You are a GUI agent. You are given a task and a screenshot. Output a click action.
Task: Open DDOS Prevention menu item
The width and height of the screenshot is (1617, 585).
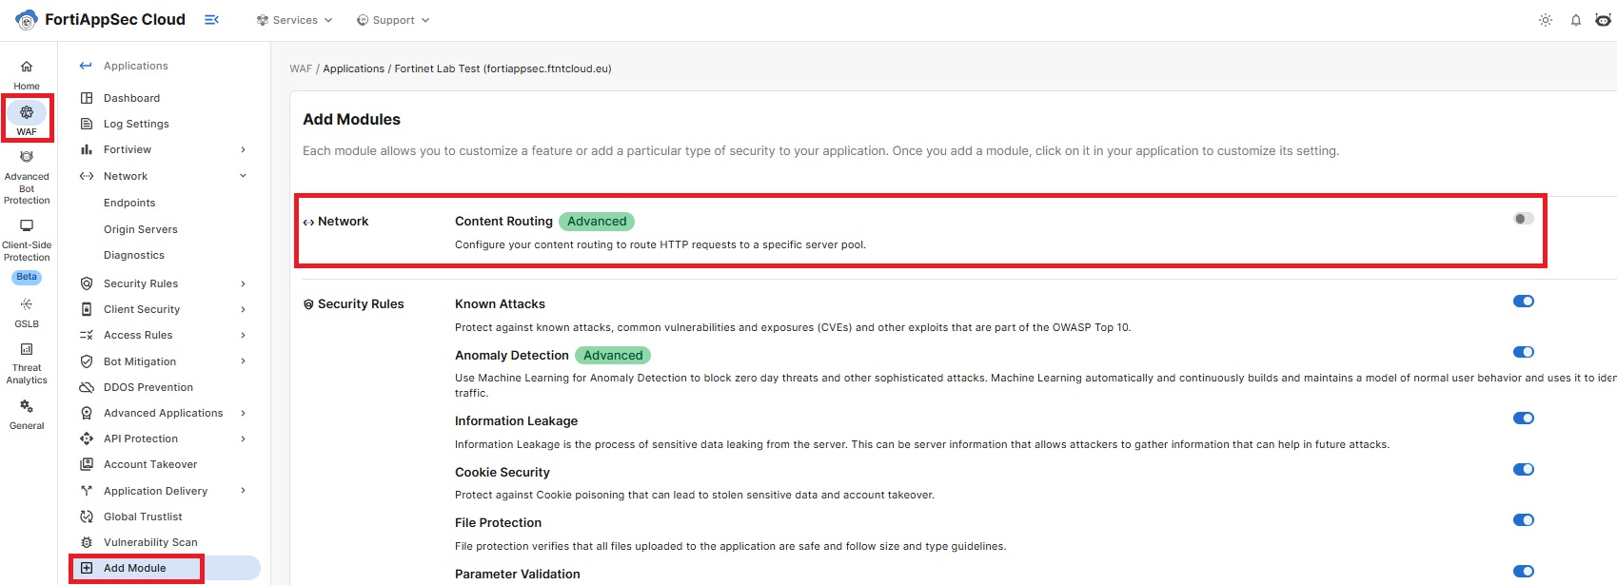[148, 387]
